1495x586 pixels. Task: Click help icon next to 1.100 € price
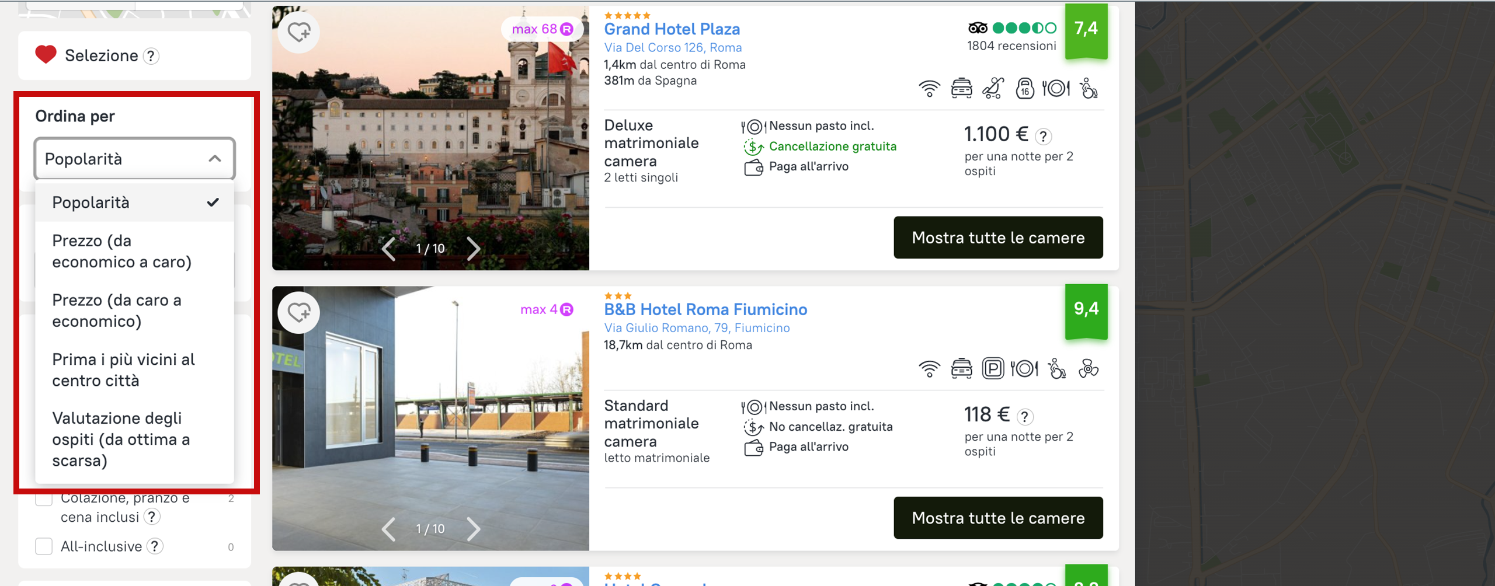point(1044,137)
